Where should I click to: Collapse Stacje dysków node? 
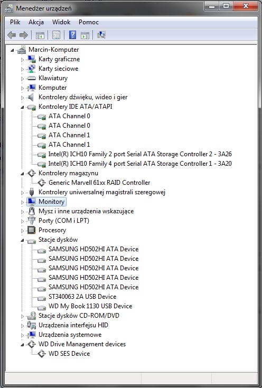point(22,240)
